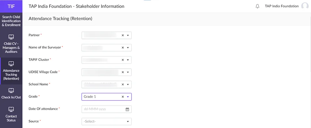
Task: Click the TAPIF Cluster label
Action: pos(39,60)
